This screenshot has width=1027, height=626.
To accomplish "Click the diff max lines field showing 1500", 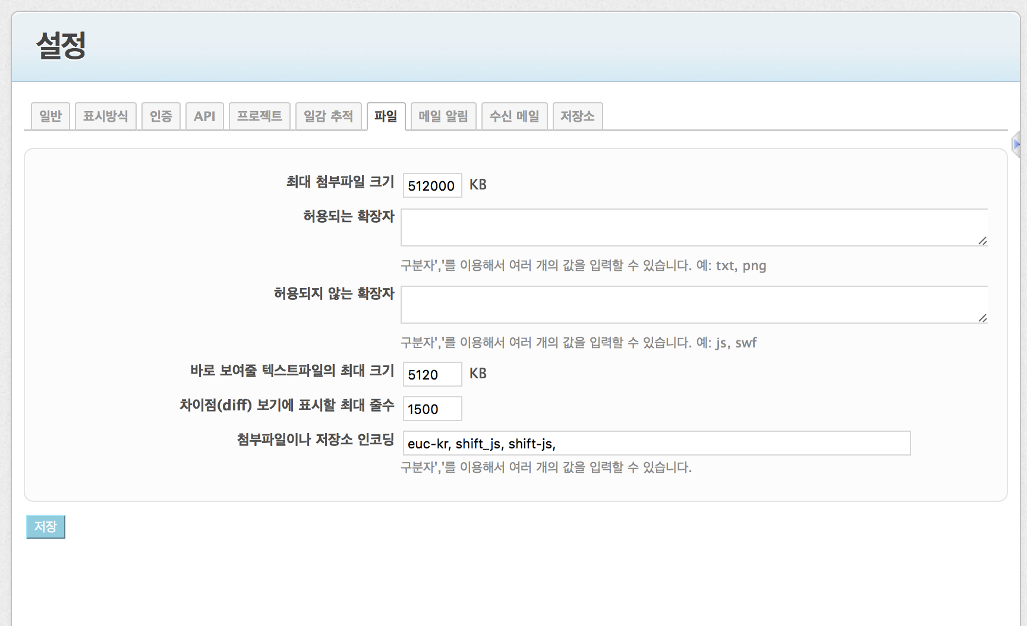I will pos(432,409).
